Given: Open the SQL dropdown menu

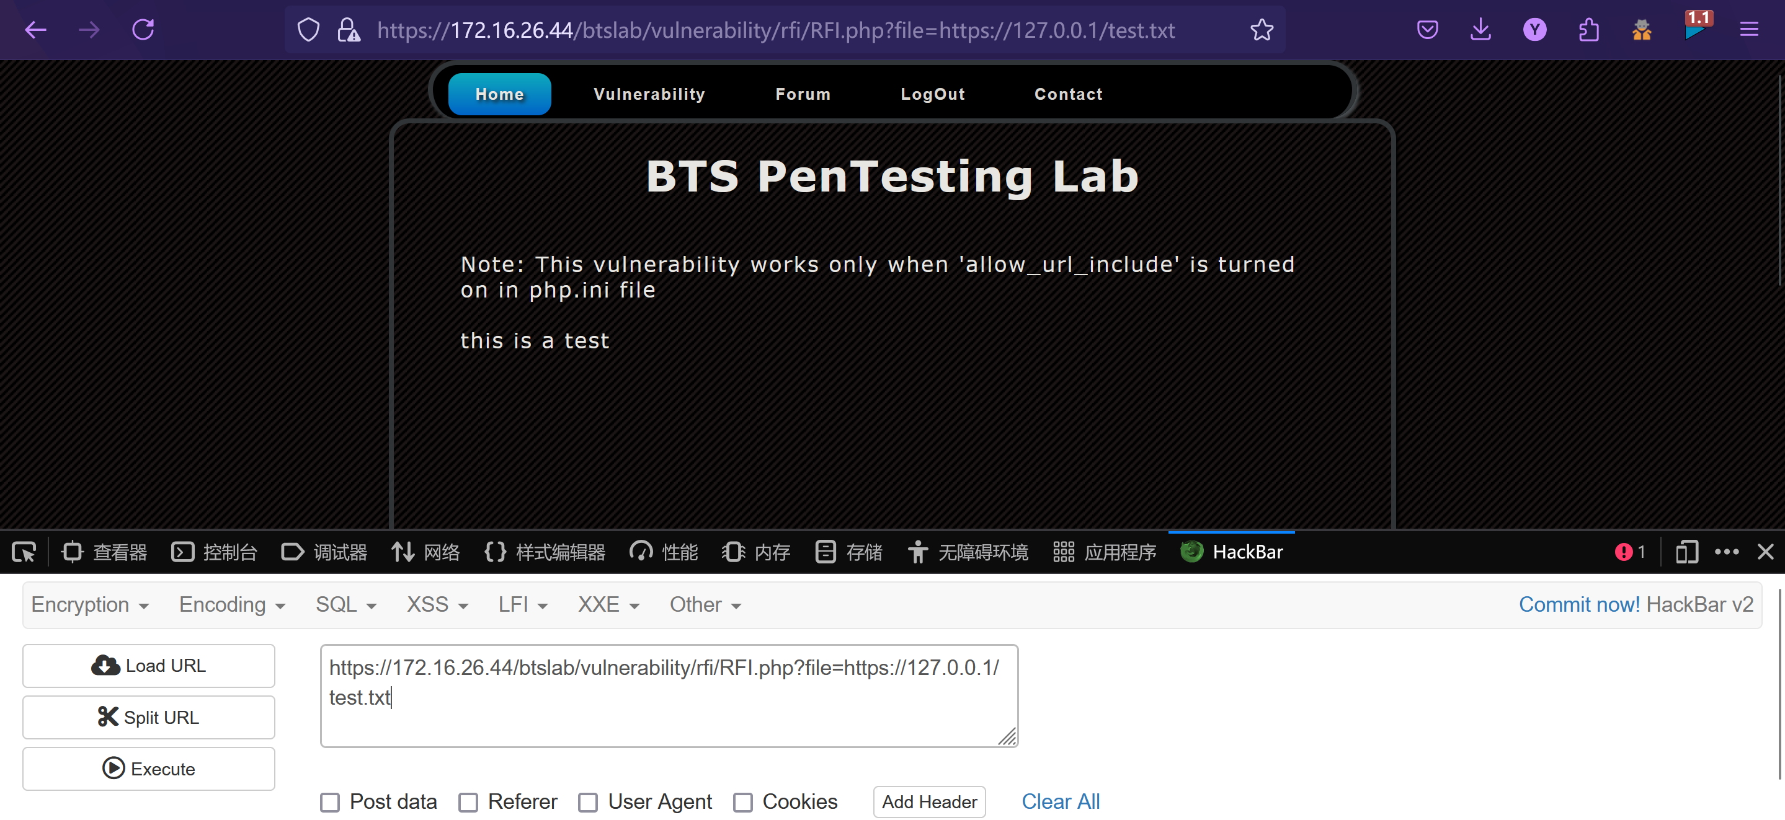Looking at the screenshot, I should 346,604.
